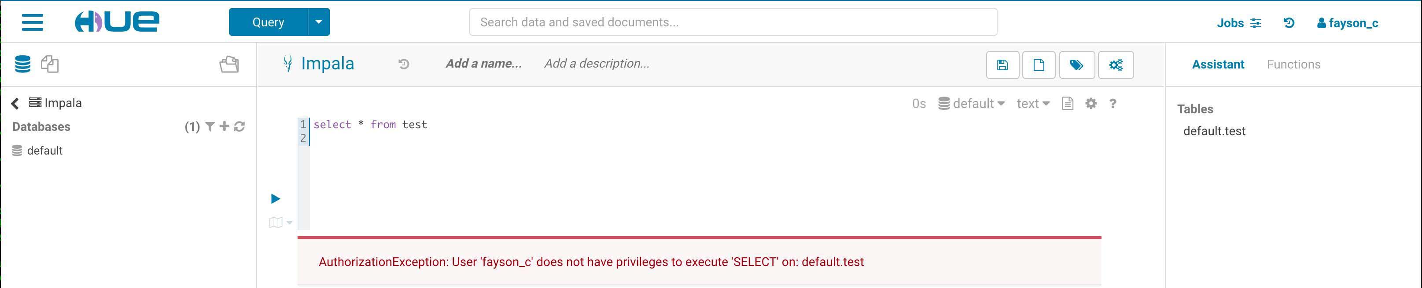Open the fayson_c user menu

click(x=1348, y=23)
